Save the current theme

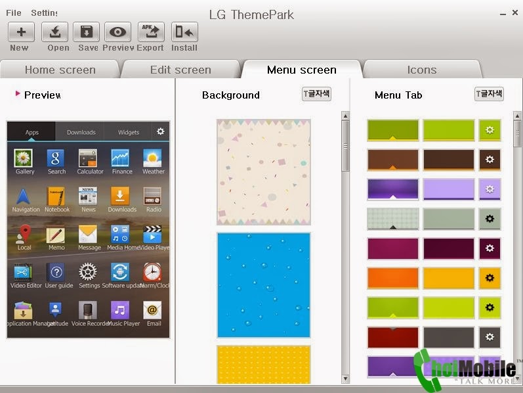click(86, 32)
